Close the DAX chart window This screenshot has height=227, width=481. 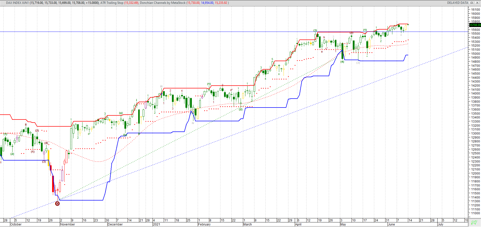(x=477, y=3)
